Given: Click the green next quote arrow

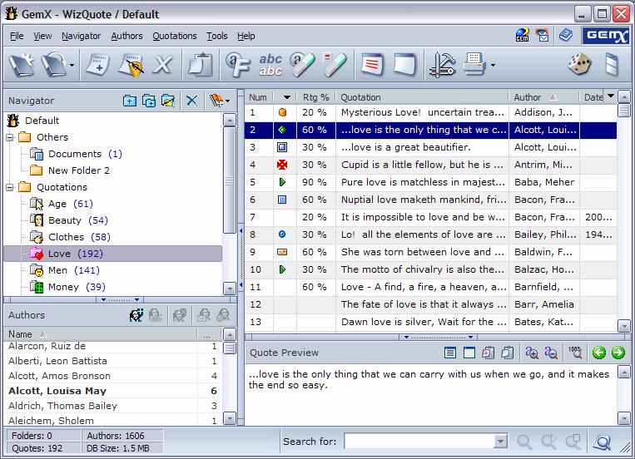Looking at the screenshot, I should point(618,353).
